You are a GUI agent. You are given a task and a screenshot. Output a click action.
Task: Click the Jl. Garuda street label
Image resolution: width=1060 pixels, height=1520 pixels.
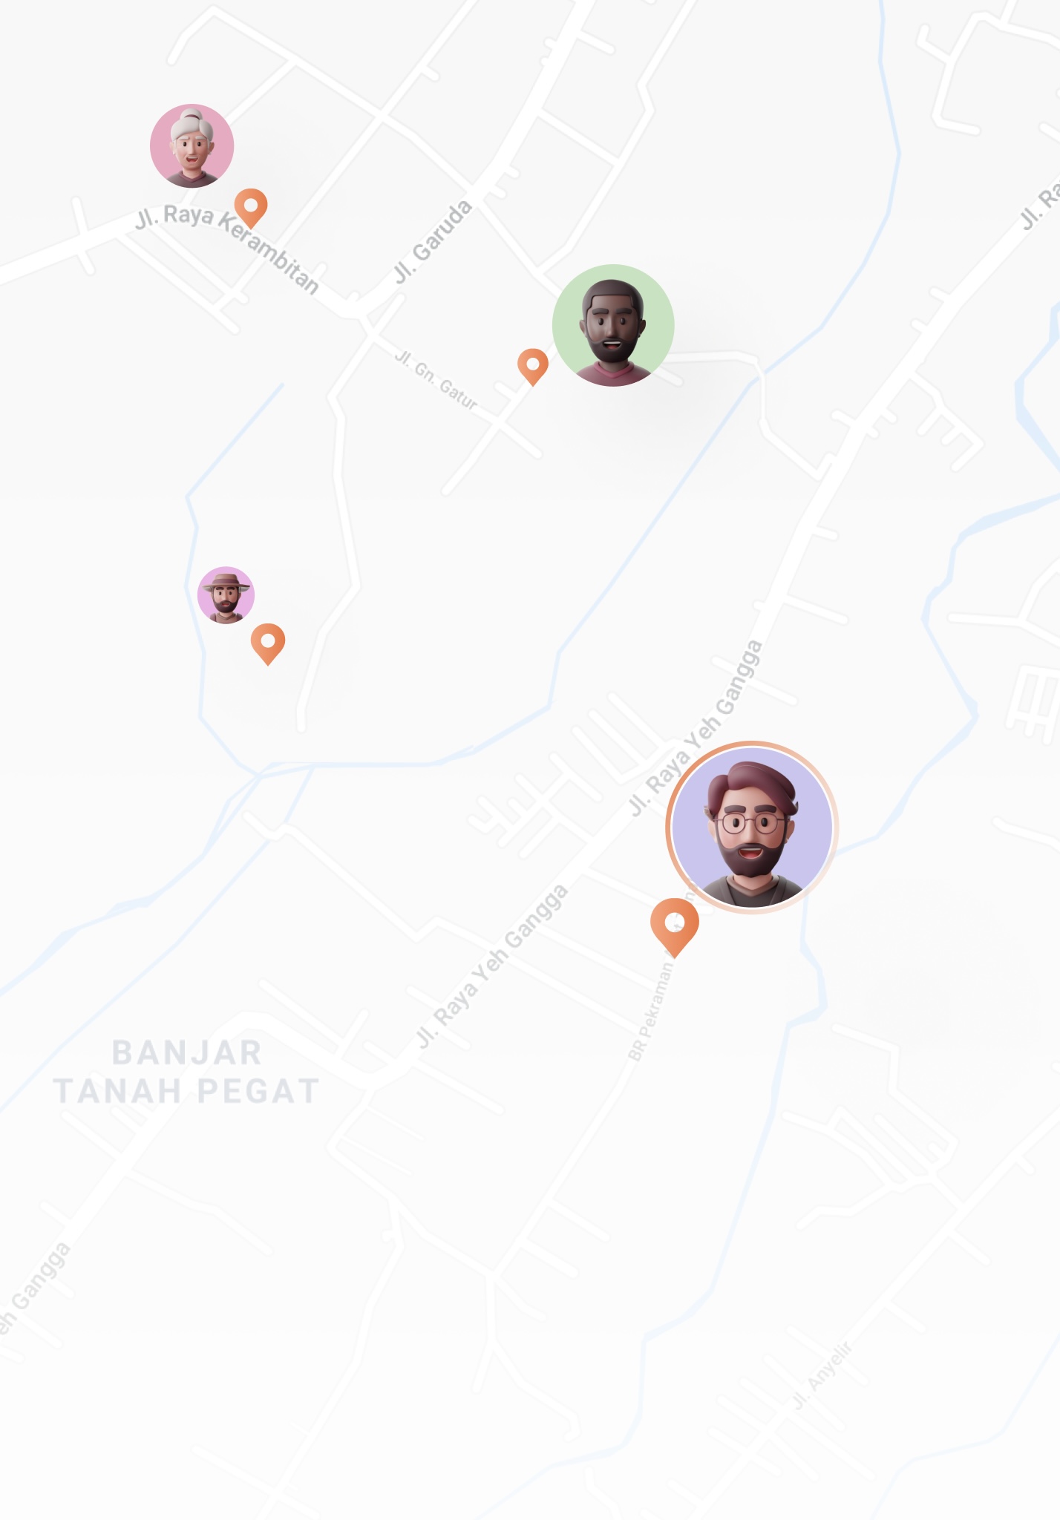pyautogui.click(x=433, y=242)
